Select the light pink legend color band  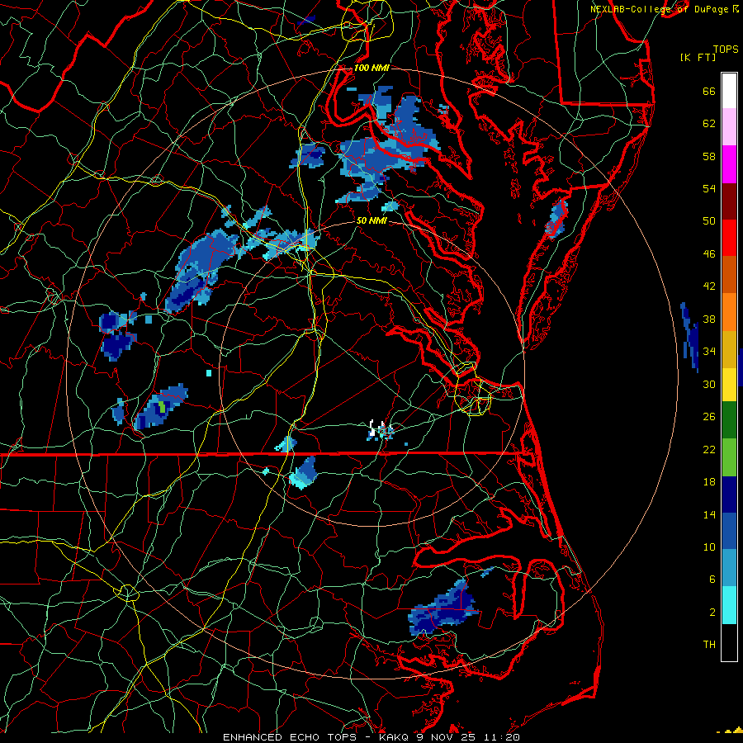click(x=729, y=127)
